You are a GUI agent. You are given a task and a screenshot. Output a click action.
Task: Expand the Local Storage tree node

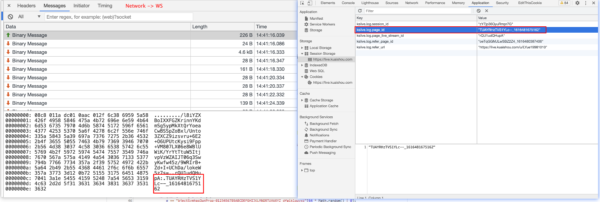point(302,48)
